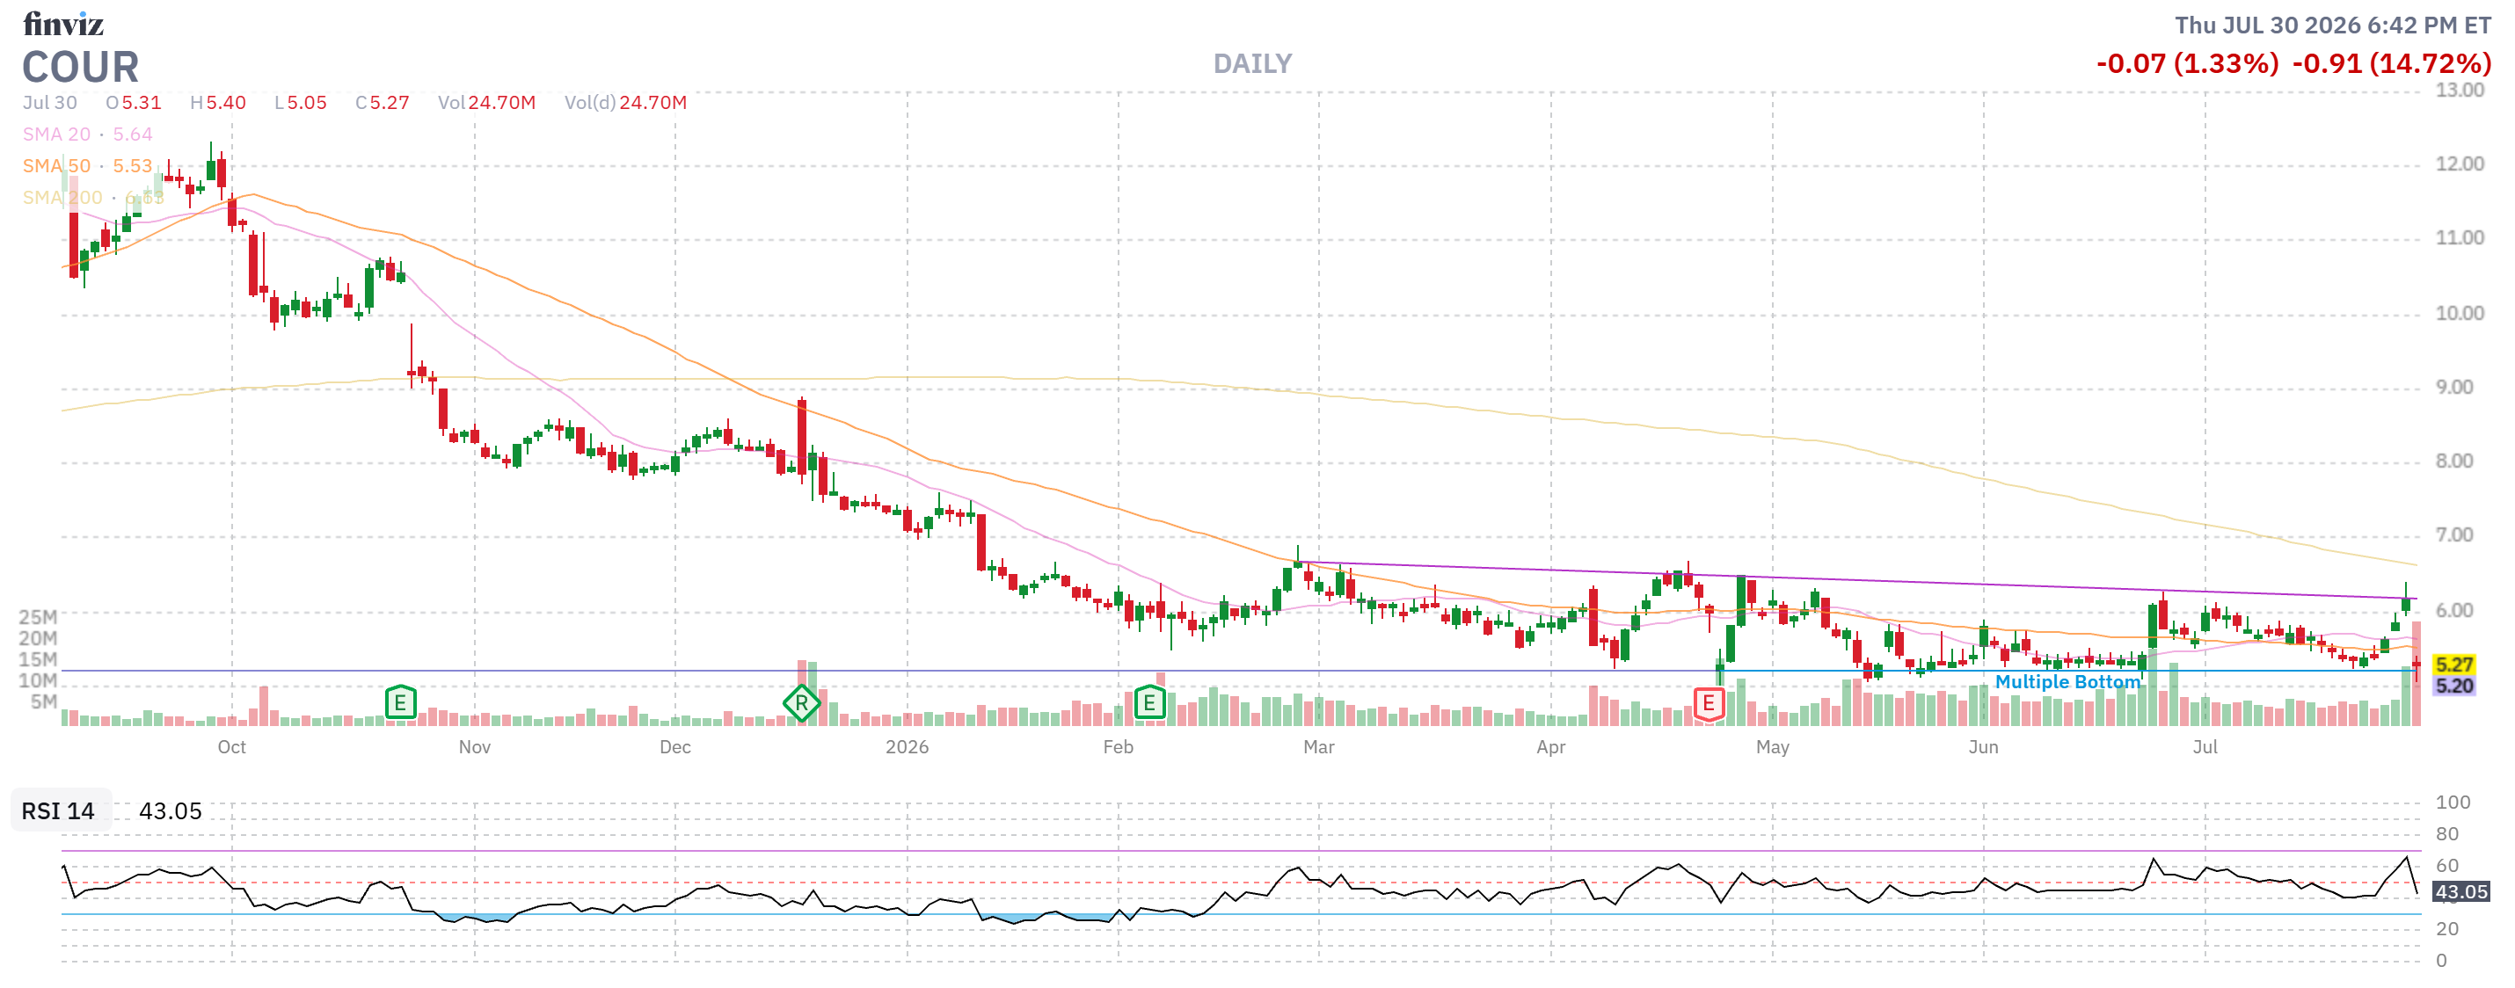Click the Multiple Bottom pattern label
The width and height of the screenshot is (2515, 988).
click(2067, 681)
